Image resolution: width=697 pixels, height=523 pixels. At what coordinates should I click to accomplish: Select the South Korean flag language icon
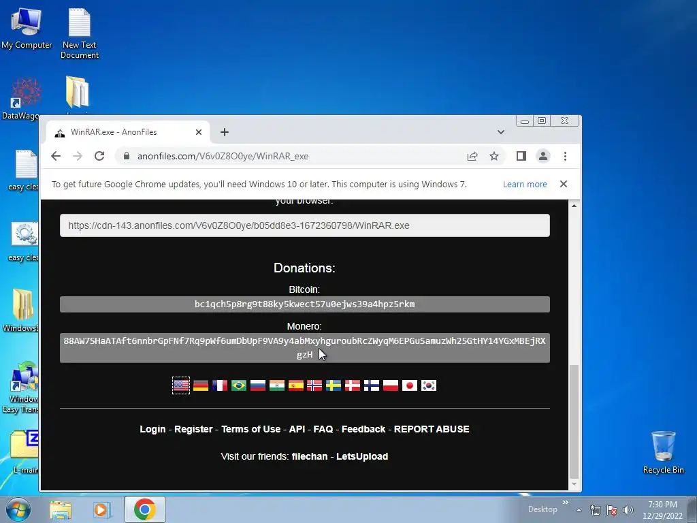pyautogui.click(x=429, y=385)
